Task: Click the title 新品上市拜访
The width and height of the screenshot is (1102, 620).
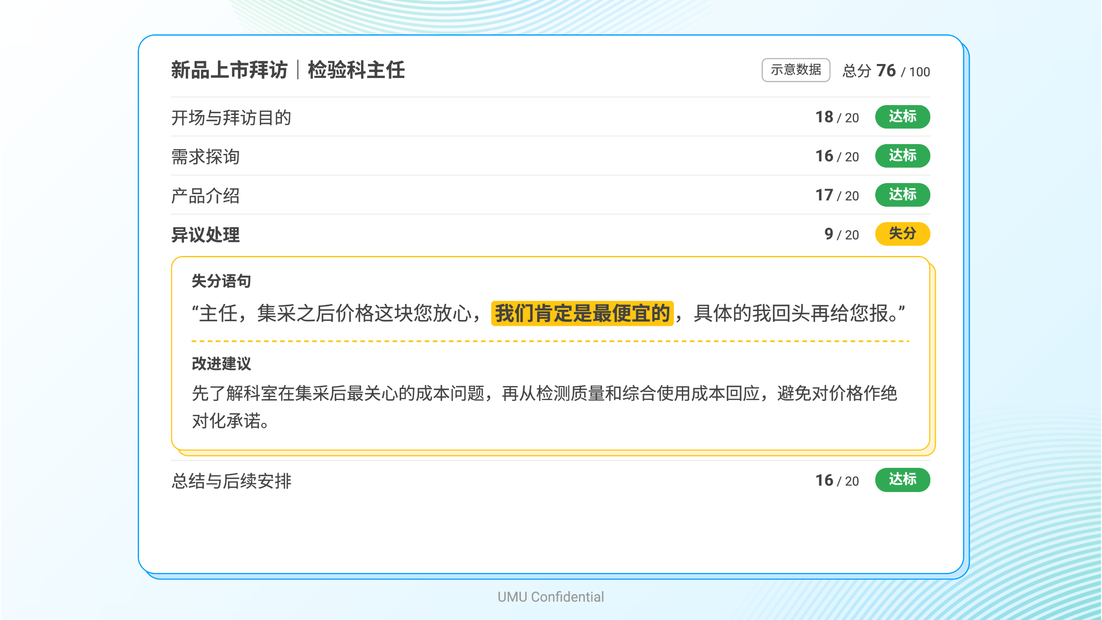Action: [229, 70]
